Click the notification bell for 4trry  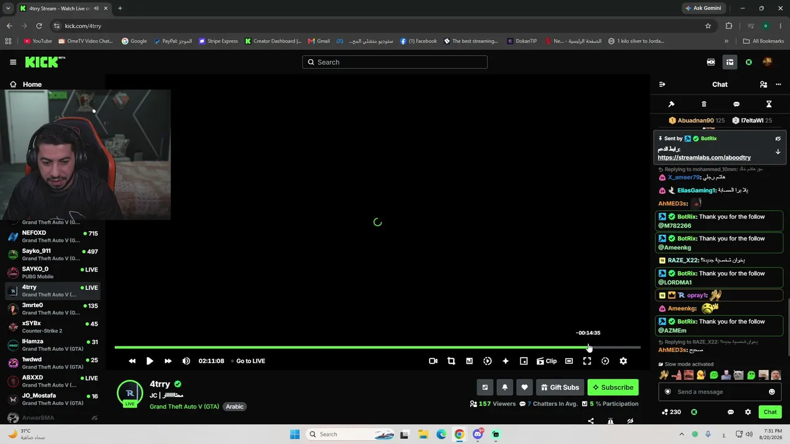[x=505, y=387]
